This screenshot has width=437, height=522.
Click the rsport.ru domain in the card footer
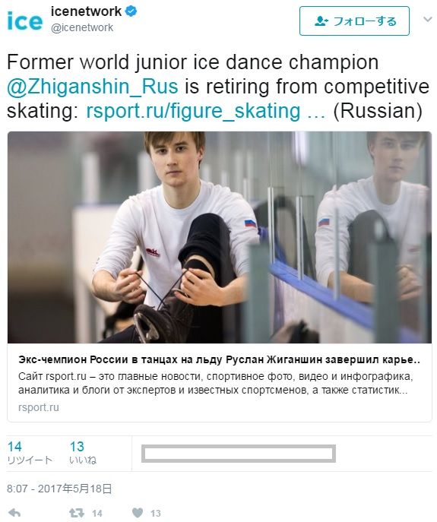pos(39,407)
